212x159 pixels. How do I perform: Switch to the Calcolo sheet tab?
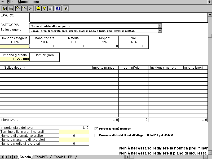click(25, 157)
